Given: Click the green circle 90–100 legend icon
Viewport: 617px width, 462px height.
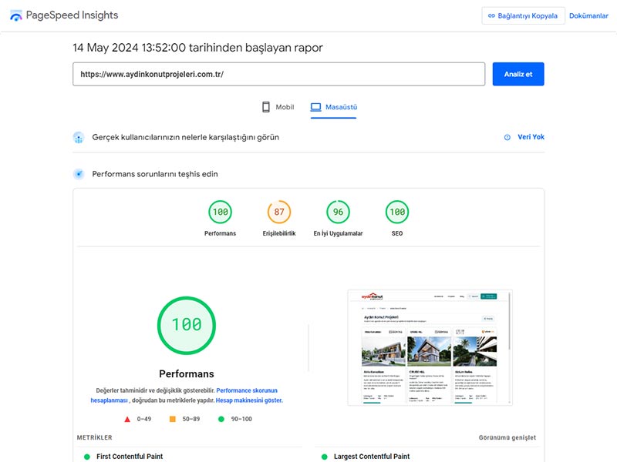Looking at the screenshot, I should [x=221, y=419].
